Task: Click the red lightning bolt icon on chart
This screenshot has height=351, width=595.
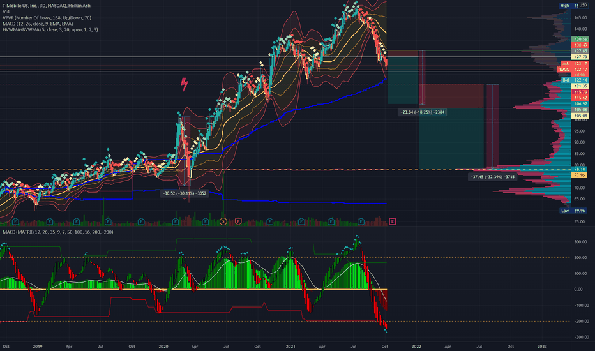Action: pos(185,84)
